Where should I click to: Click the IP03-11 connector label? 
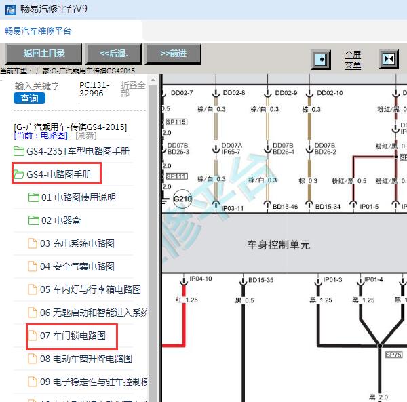click(x=232, y=208)
